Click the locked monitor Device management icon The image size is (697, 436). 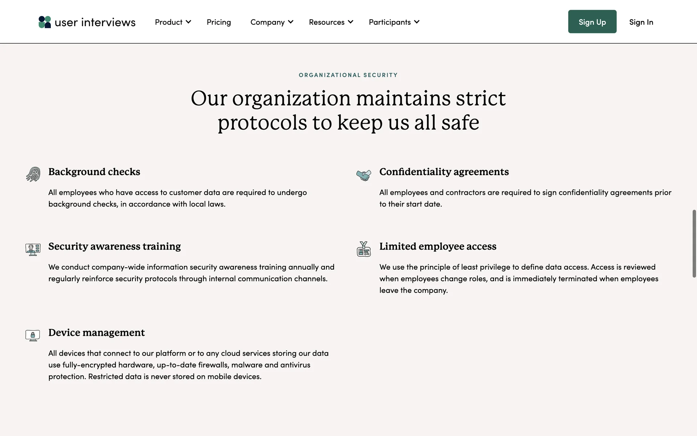tap(33, 335)
